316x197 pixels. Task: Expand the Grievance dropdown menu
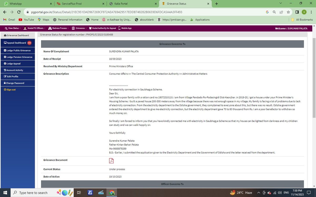79,28
